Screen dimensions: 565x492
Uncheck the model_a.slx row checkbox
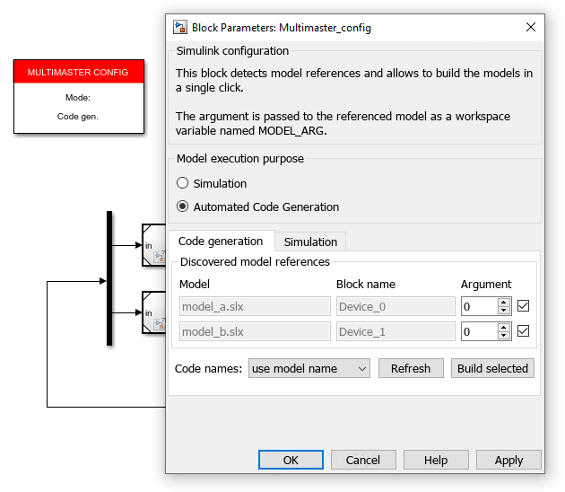click(523, 306)
